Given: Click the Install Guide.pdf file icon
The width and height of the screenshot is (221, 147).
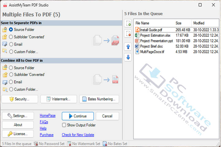Looking at the screenshot, I should [x=137, y=30].
